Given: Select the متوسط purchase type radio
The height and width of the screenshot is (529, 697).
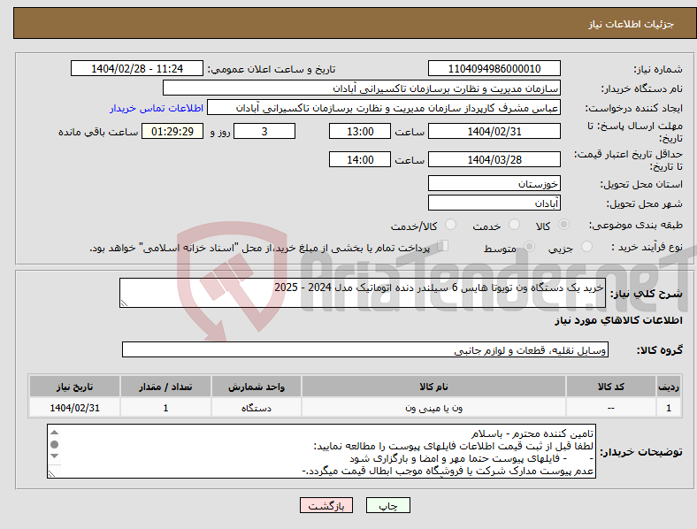Looking at the screenshot, I should point(529,247).
